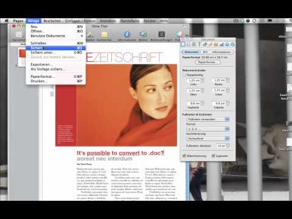This screenshot has height=219, width=292.
Task: Expand the Benutzte Dokumente submenu
Action: click(55, 36)
